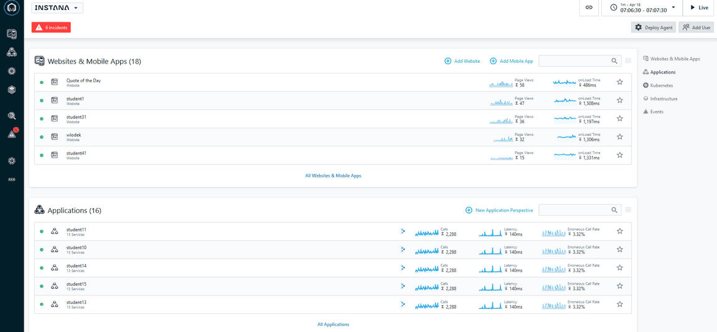The image size is (717, 332).
Task: Star the Quote of the Day website
Action: (619, 82)
